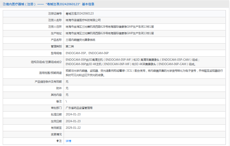Click the 备注 label
230x146 pixels.
pos(59,101)
